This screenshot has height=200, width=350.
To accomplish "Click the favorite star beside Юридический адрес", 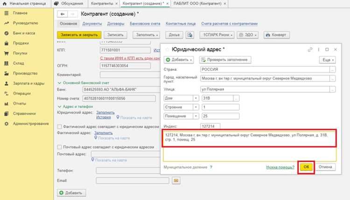I will pyautogui.click(x=167, y=49).
